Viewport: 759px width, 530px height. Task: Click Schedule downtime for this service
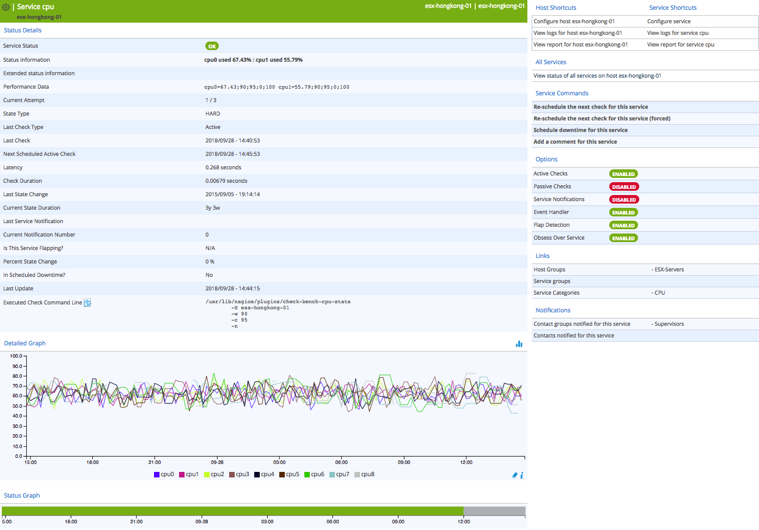[580, 130]
